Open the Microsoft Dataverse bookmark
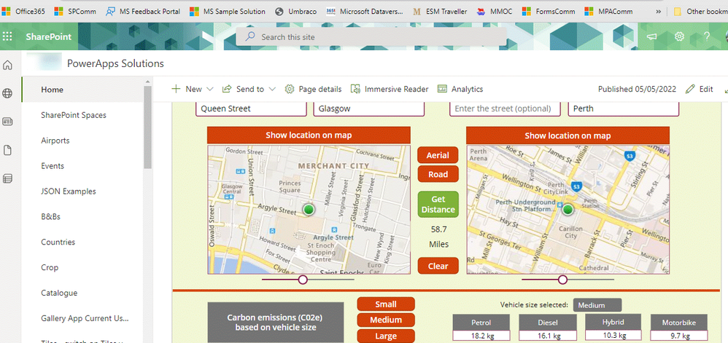Screen dimensions: 728x343 click(x=365, y=11)
